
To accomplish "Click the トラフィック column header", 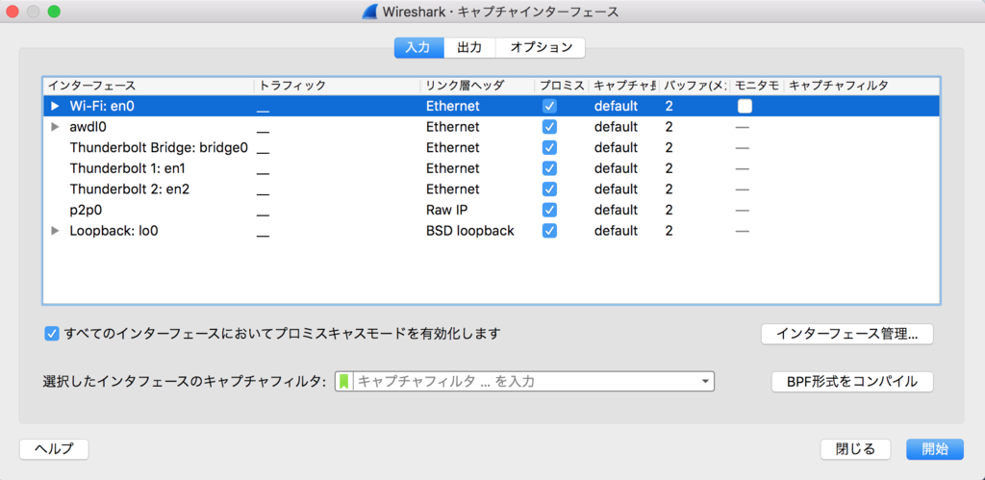I will [338, 86].
